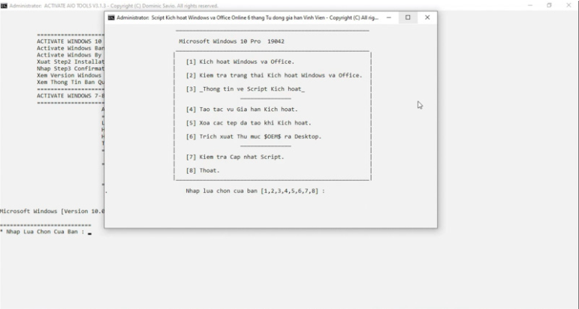
Task: Maximize the Script Kich hoat window
Action: click(408, 17)
